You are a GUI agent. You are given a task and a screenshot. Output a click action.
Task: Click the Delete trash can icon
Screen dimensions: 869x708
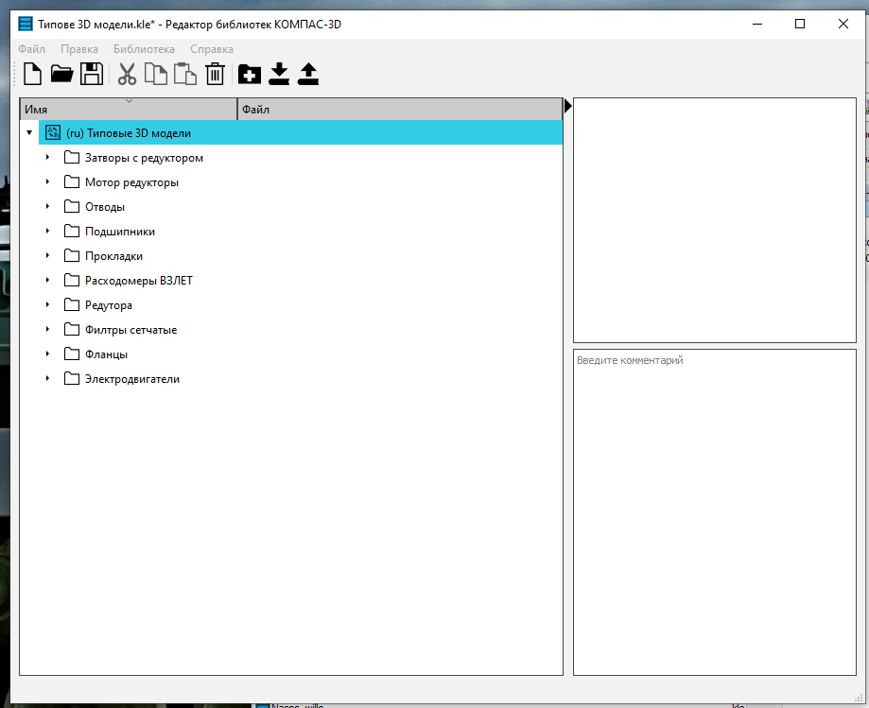[215, 74]
